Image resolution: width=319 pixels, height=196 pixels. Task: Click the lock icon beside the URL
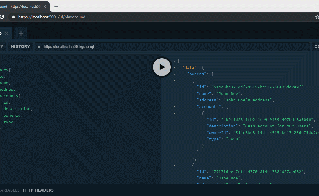tap(13, 17)
